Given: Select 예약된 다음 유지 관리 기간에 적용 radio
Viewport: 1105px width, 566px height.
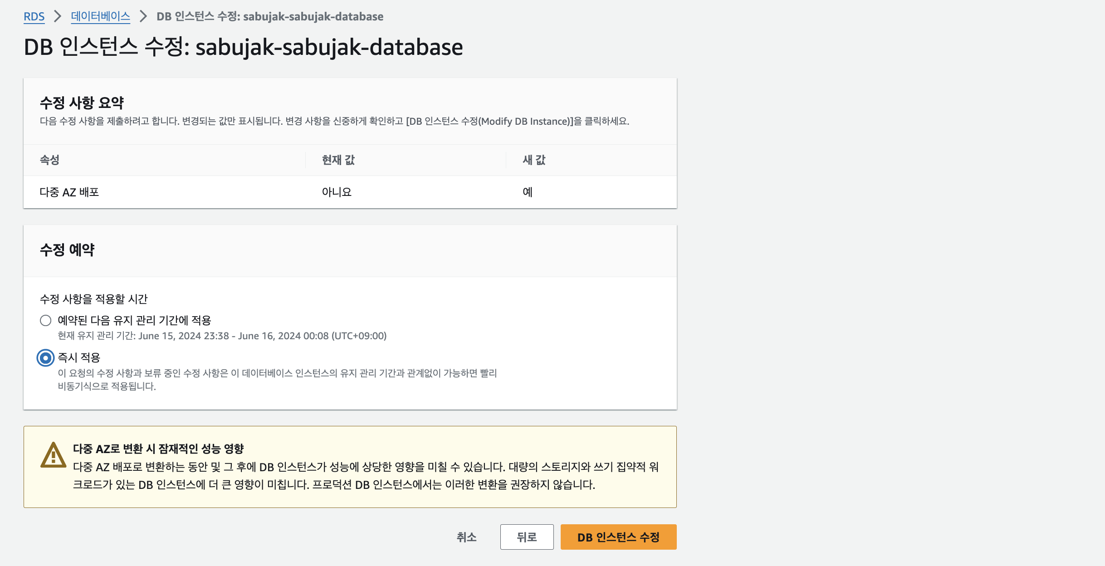Looking at the screenshot, I should tap(45, 321).
